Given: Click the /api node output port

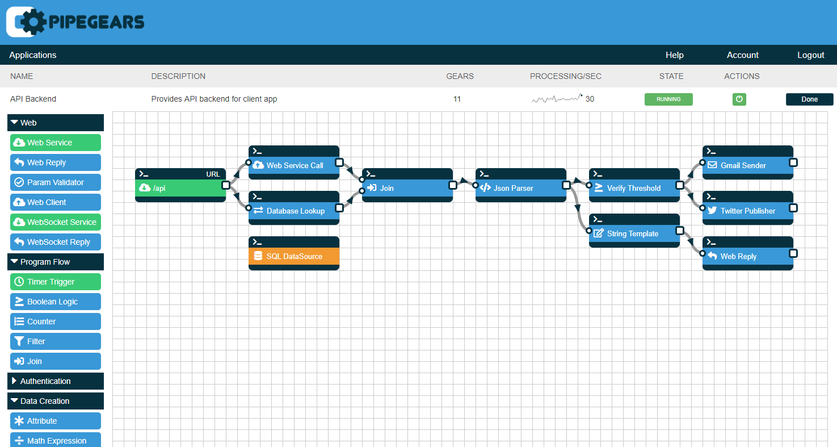Looking at the screenshot, I should (x=225, y=185).
